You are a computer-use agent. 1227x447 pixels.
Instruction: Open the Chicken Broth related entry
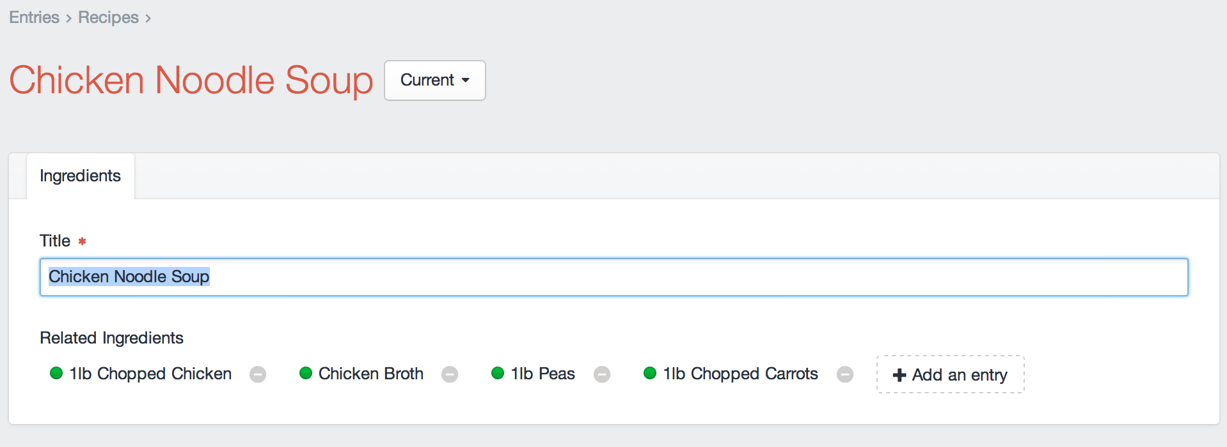point(371,374)
